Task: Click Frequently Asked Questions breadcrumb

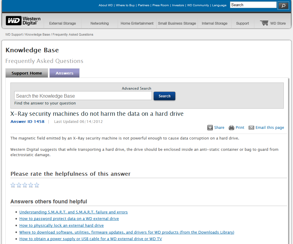Action: coord(73,34)
